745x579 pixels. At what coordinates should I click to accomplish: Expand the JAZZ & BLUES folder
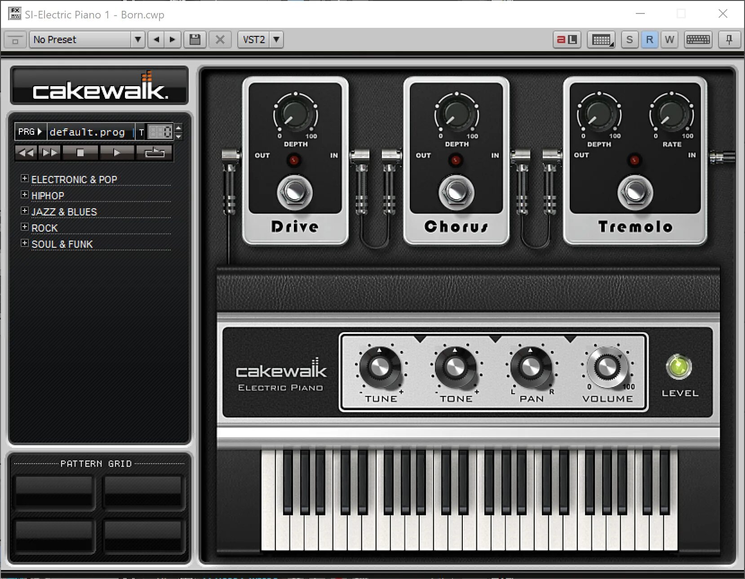point(25,211)
